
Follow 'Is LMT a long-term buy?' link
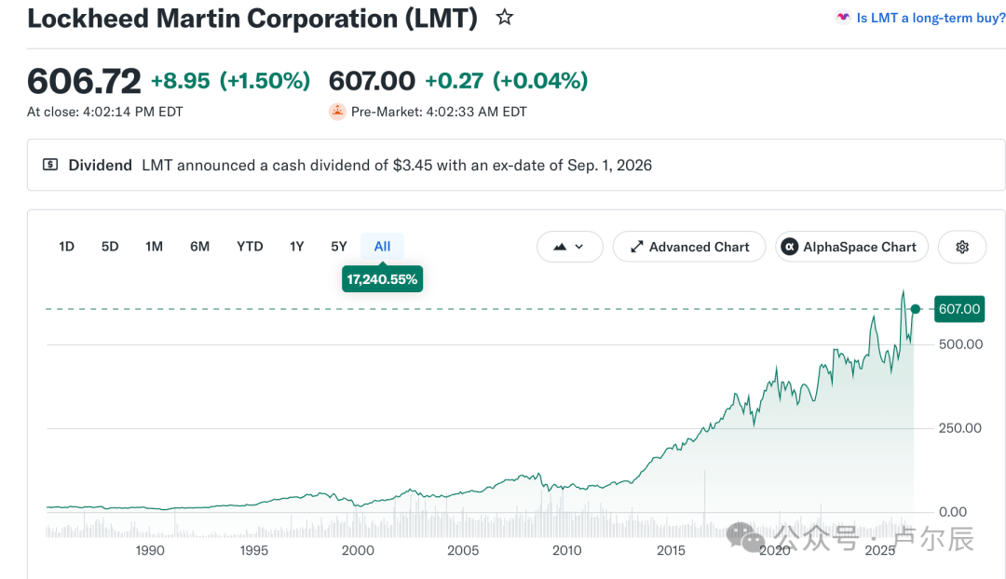point(931,18)
